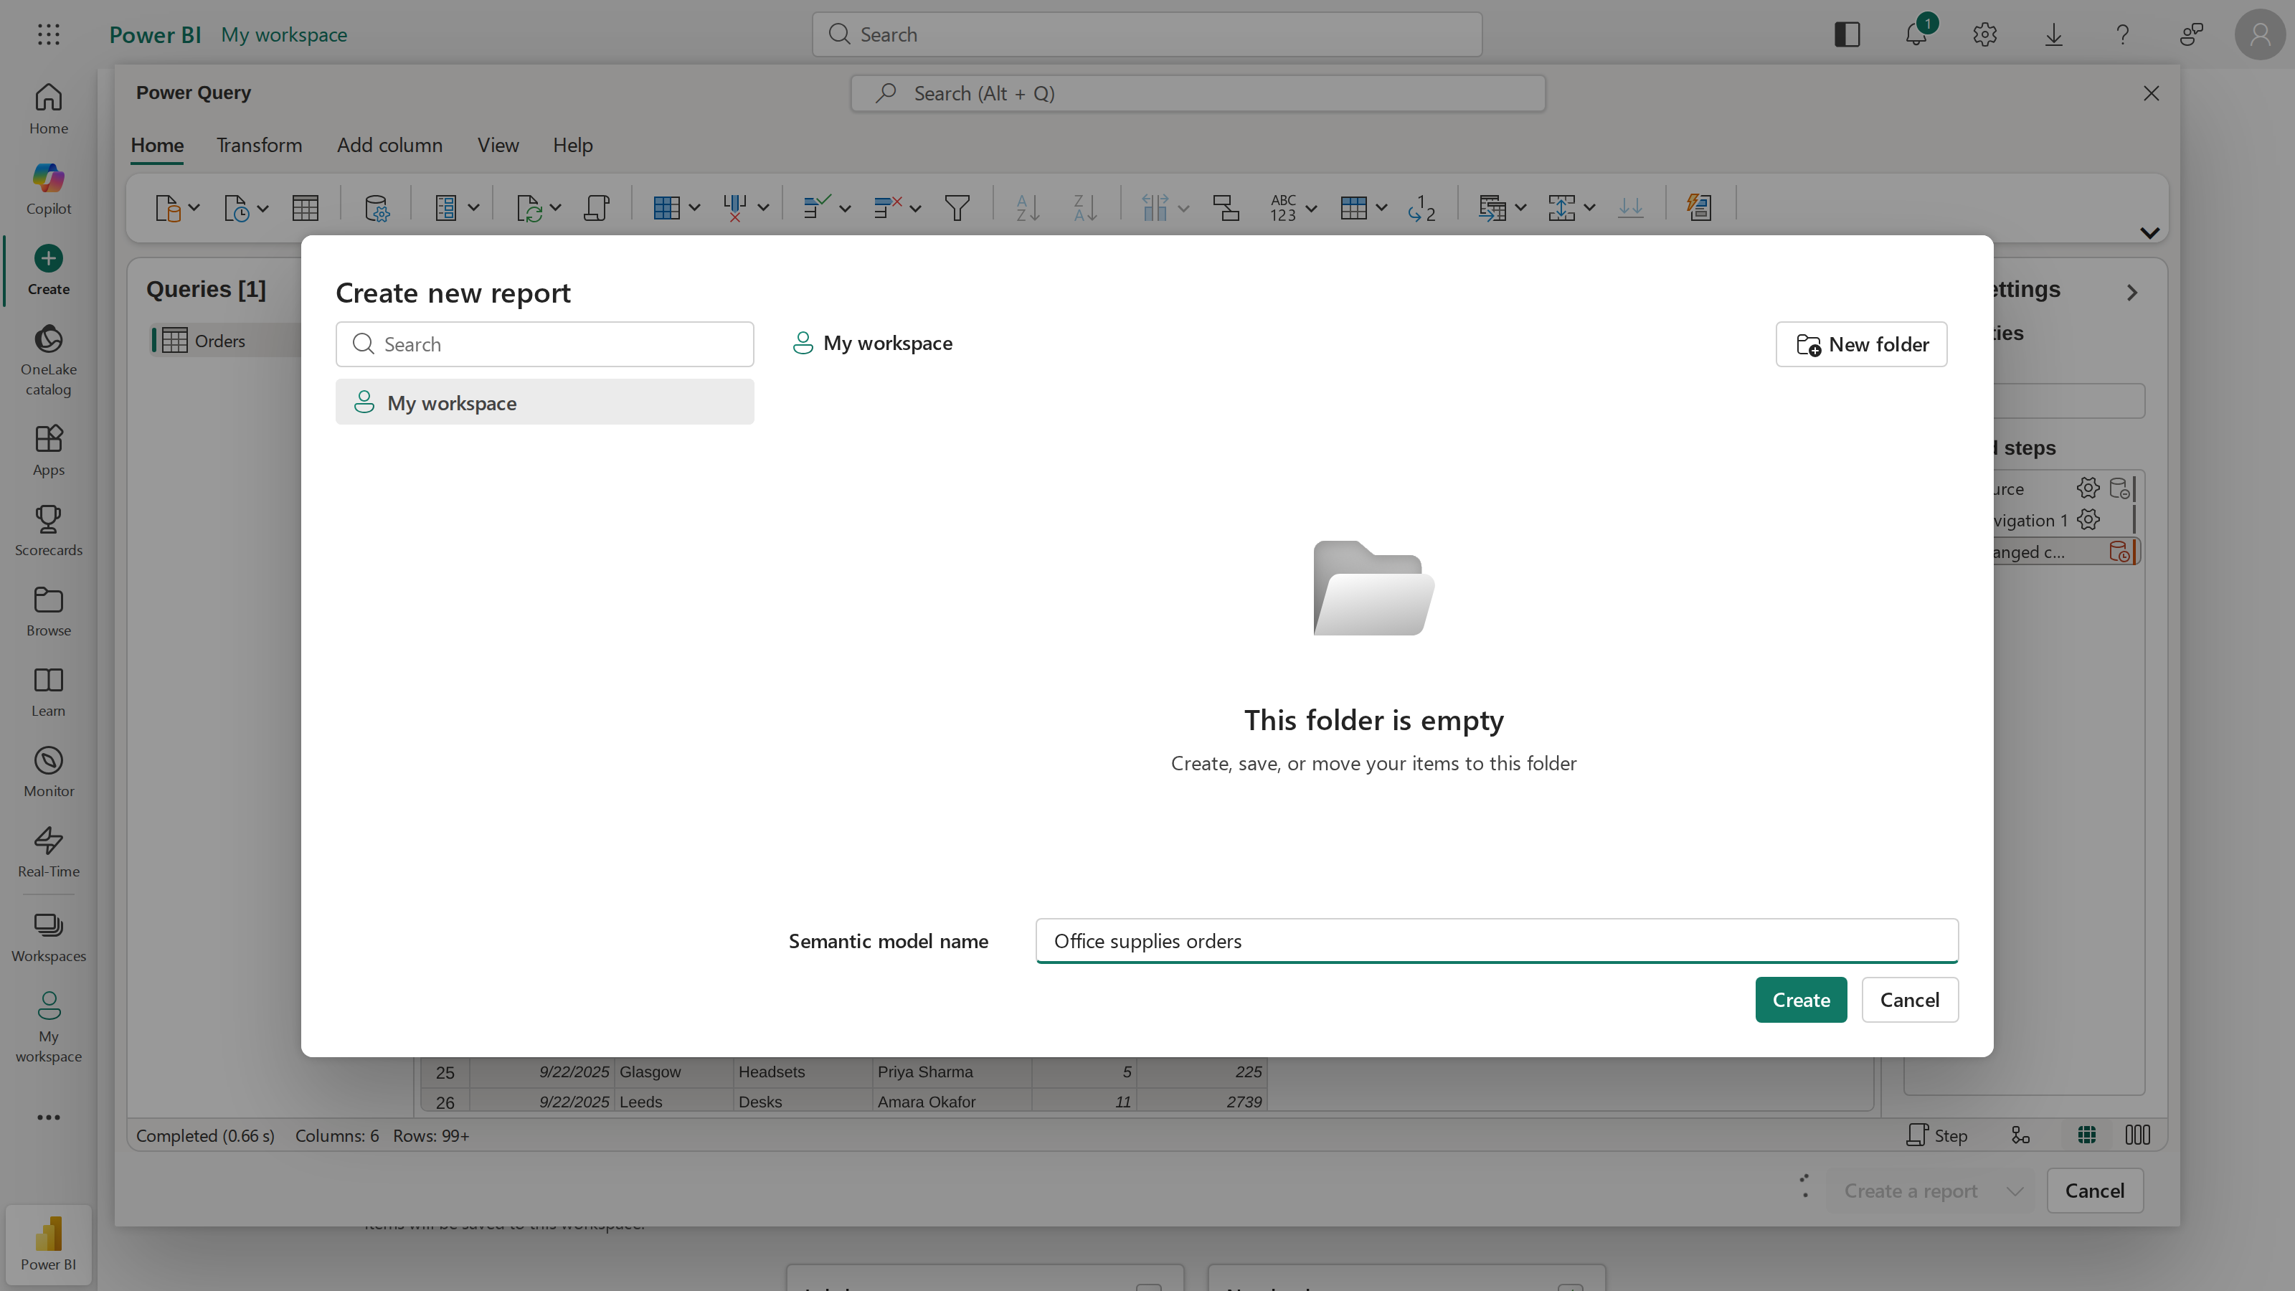Switch to column schema view in status bar

2137,1135
